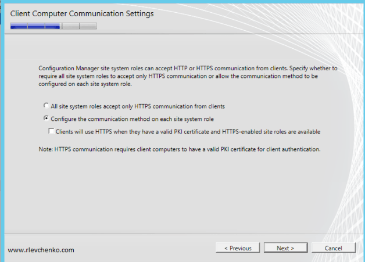Click the "valid PKI certificate" checkbox label text
The height and width of the screenshot is (262, 365).
pyautogui.click(x=188, y=132)
